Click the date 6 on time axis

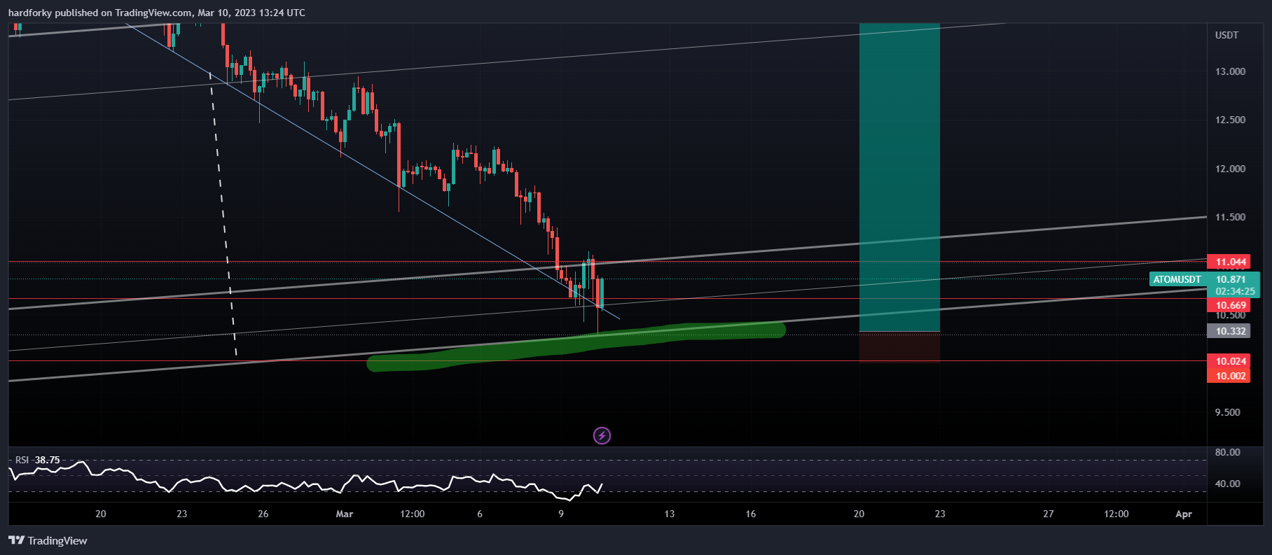click(480, 514)
